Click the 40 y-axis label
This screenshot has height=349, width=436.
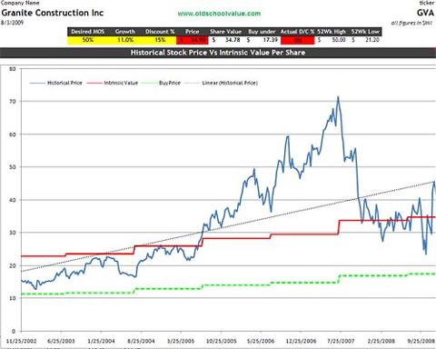point(12,200)
